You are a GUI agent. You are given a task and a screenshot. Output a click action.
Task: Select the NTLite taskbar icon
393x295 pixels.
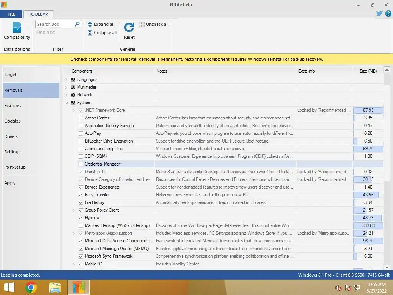point(78,287)
